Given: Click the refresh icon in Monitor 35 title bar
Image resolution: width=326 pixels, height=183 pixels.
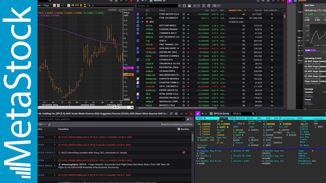Looking at the screenshot, I should [258, 1].
